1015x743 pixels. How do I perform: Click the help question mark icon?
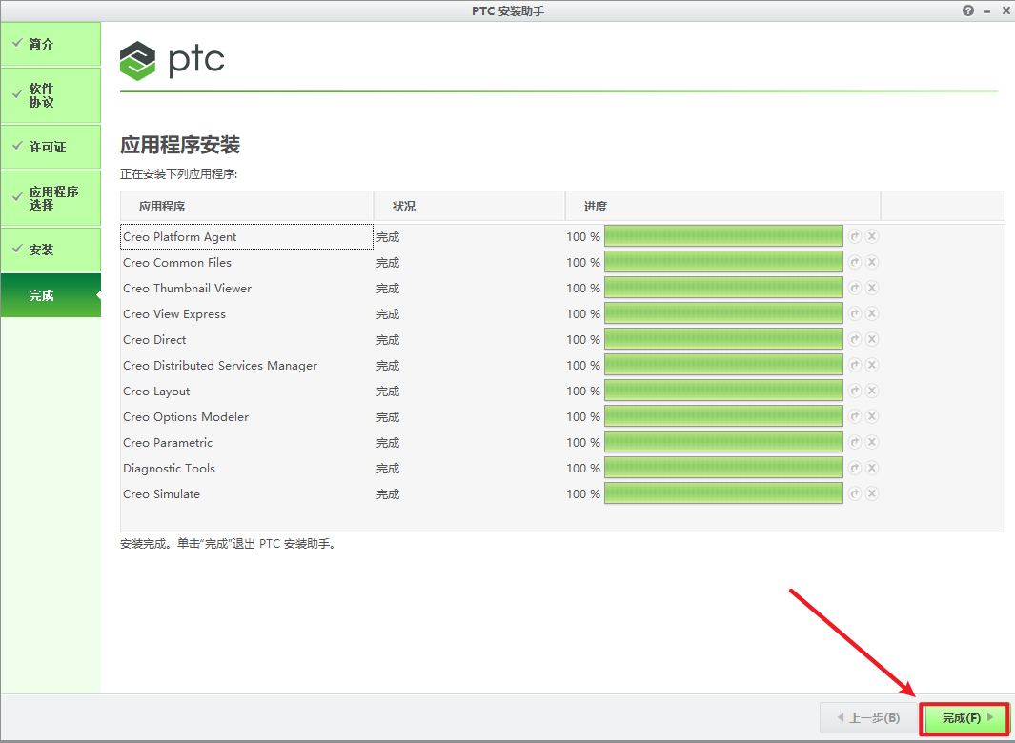pos(968,10)
